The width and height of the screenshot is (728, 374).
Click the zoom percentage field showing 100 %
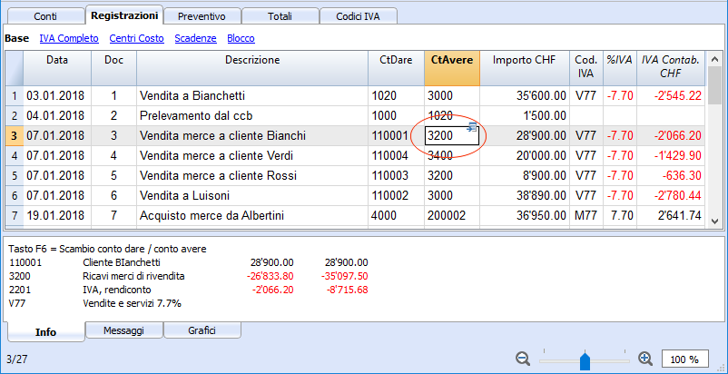(x=685, y=359)
